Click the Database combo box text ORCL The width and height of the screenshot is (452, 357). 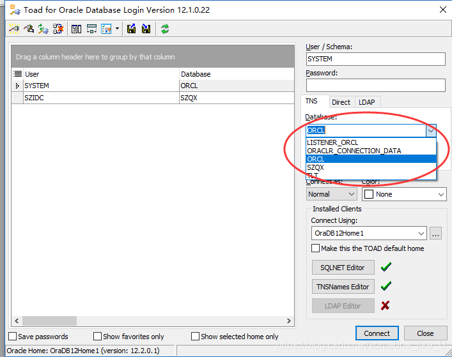coord(316,130)
